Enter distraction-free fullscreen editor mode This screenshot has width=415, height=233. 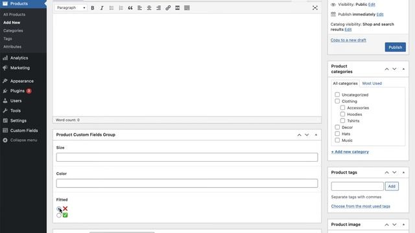[x=315, y=8]
